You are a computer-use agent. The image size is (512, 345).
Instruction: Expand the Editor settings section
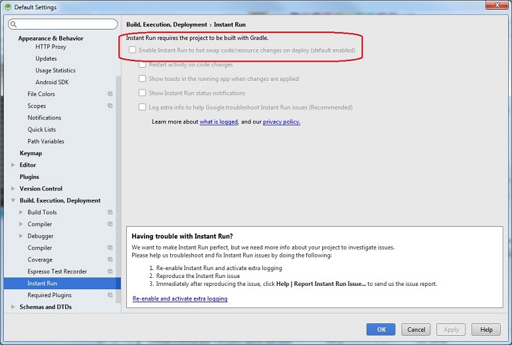(12, 165)
